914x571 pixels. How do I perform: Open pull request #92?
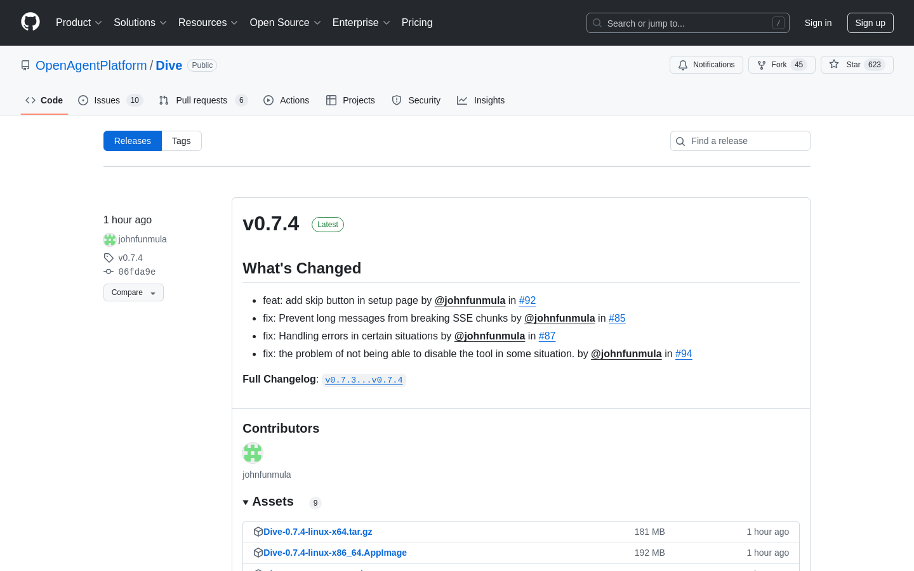tap(527, 300)
